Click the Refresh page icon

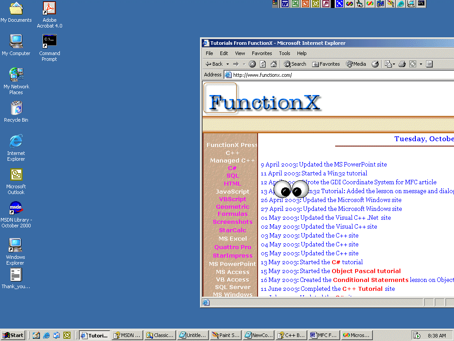tap(263, 64)
